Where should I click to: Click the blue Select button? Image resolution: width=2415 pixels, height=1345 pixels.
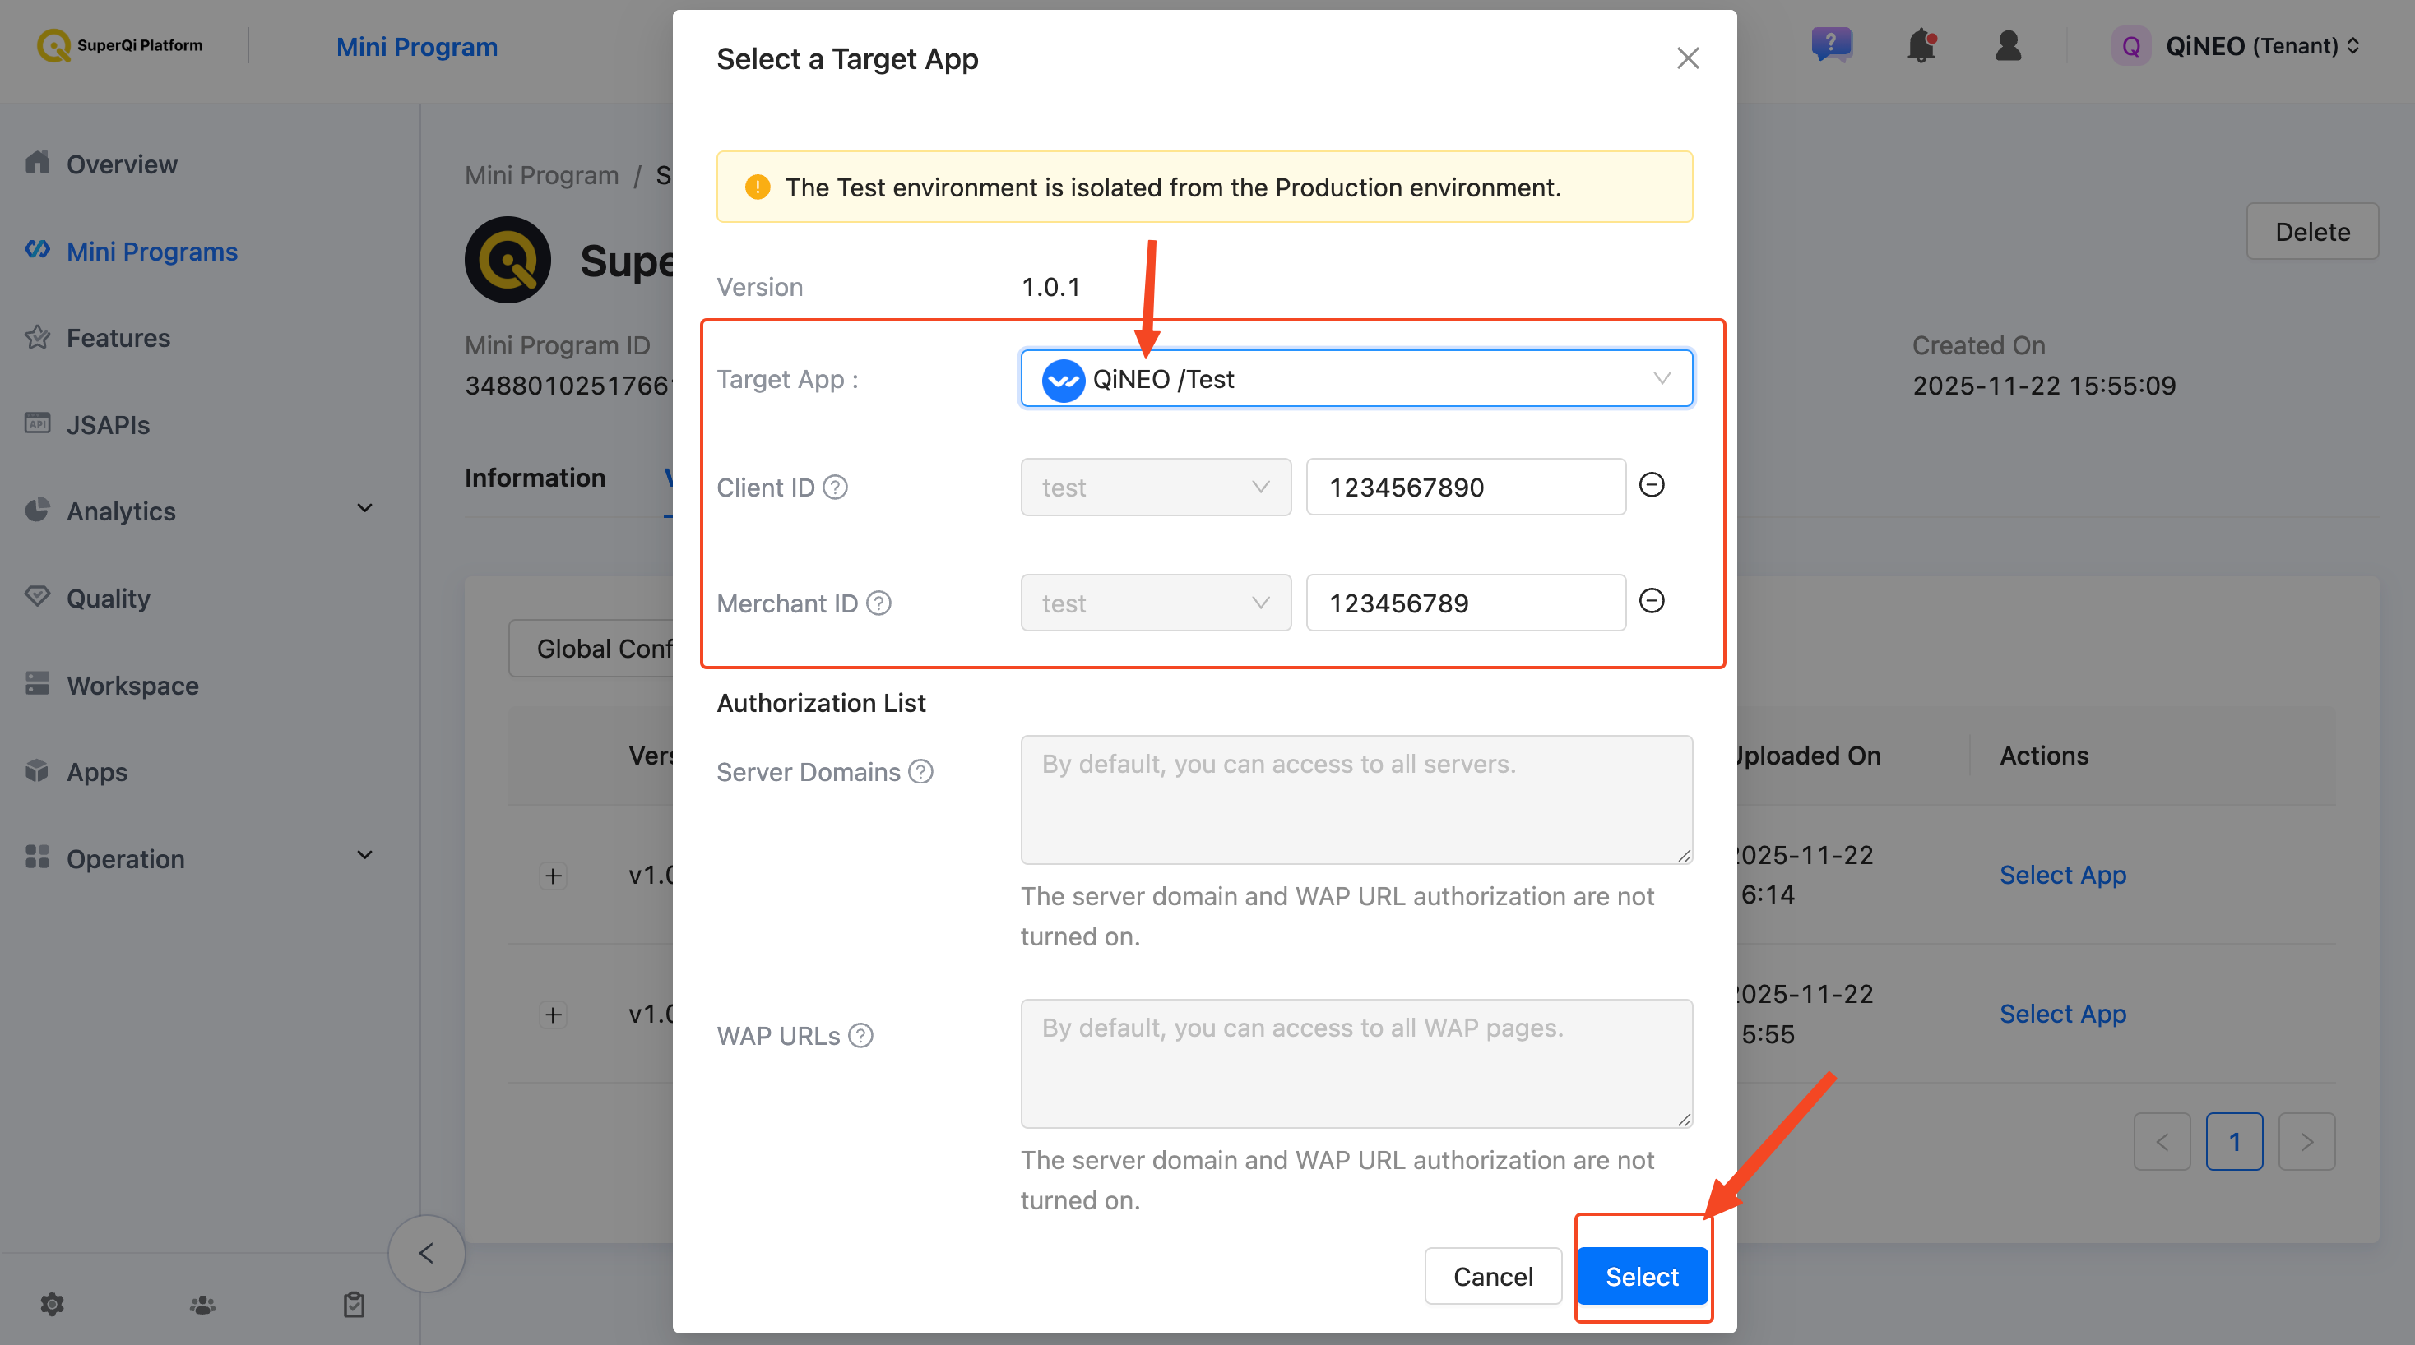pos(1642,1276)
